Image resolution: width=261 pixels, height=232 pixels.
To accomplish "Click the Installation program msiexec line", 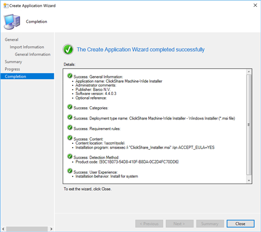I will tap(145, 148).
